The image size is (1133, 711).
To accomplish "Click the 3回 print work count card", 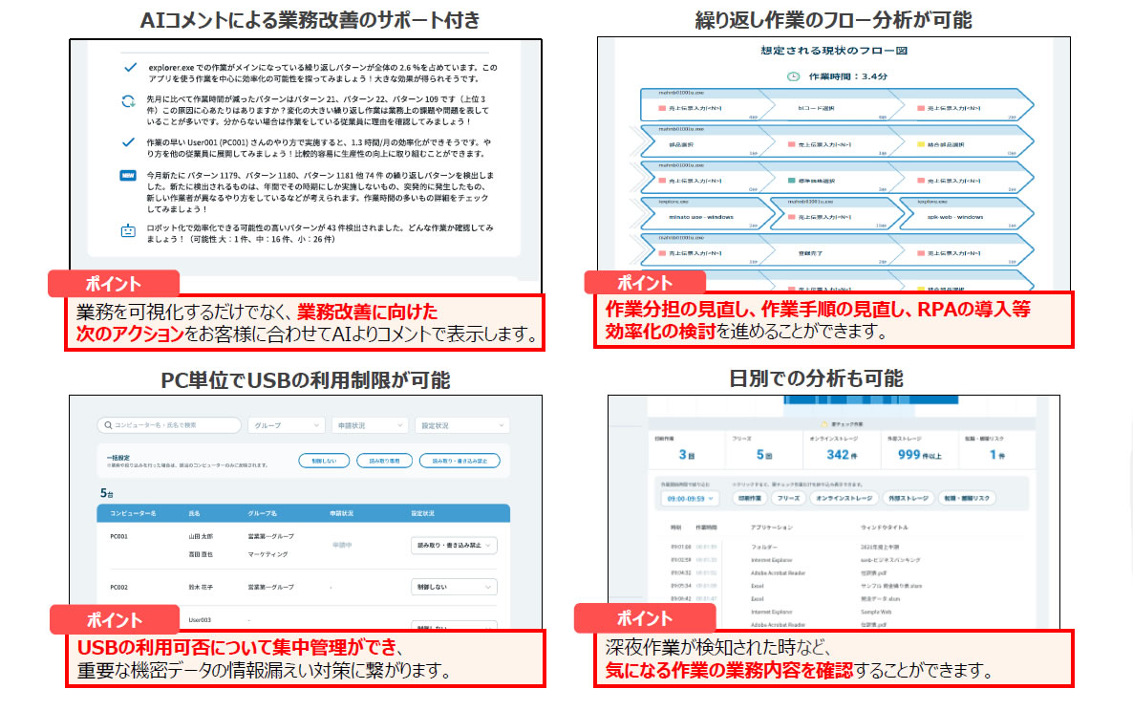I will coord(687,448).
